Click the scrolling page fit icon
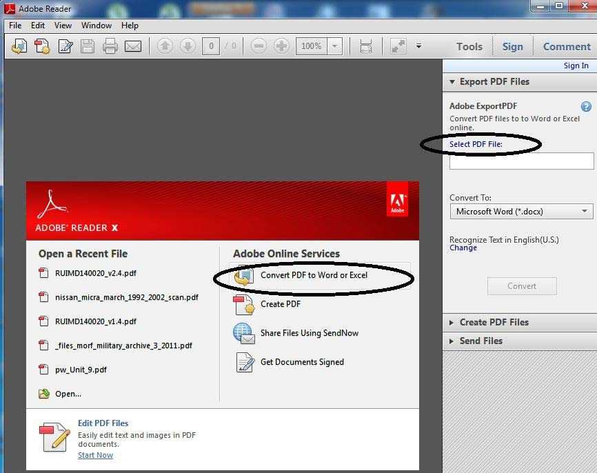Screen dimensions: 597x473 coord(365,46)
